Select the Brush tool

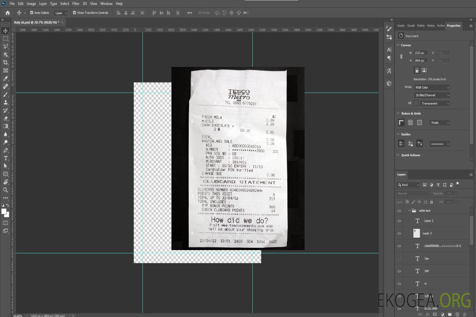pyautogui.click(x=5, y=94)
